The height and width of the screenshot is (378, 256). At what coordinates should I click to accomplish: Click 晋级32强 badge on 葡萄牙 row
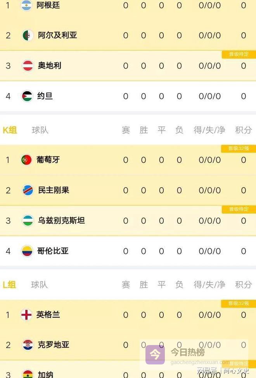point(239,148)
